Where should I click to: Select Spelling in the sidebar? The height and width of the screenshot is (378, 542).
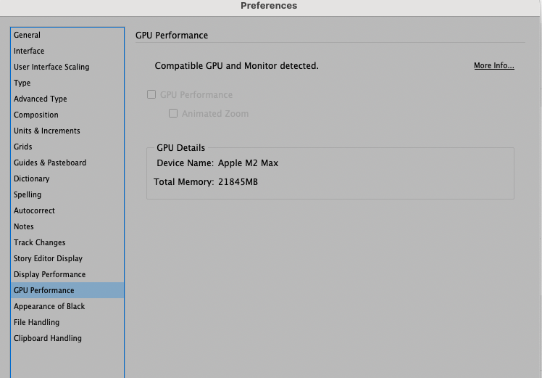pyautogui.click(x=28, y=194)
